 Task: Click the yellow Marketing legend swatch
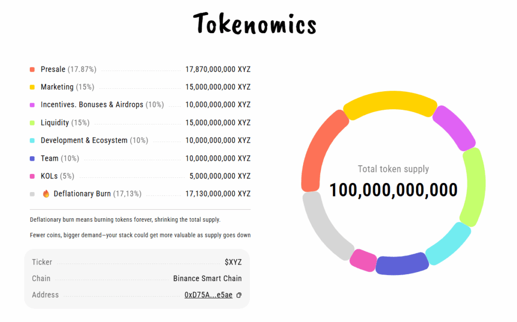click(x=32, y=87)
